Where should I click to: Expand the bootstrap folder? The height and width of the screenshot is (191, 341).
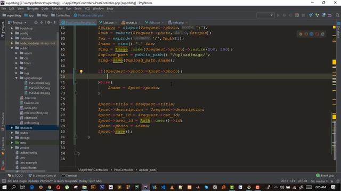click(12, 28)
